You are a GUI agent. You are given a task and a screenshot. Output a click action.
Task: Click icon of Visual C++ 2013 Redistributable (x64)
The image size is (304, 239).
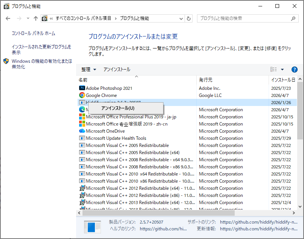click(x=82, y=202)
